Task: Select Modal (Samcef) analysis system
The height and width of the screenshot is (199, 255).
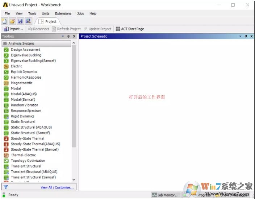Action: (23, 100)
